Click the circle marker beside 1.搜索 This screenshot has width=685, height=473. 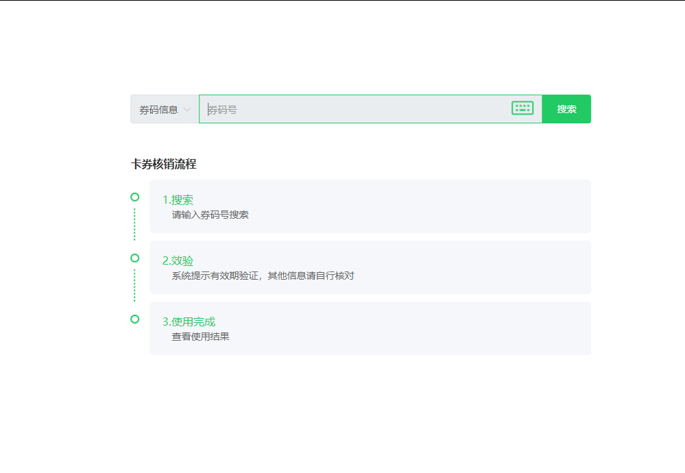click(x=135, y=197)
